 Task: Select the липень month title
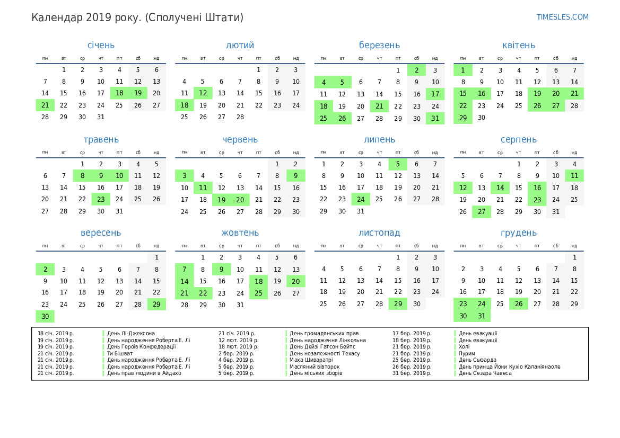(379, 140)
